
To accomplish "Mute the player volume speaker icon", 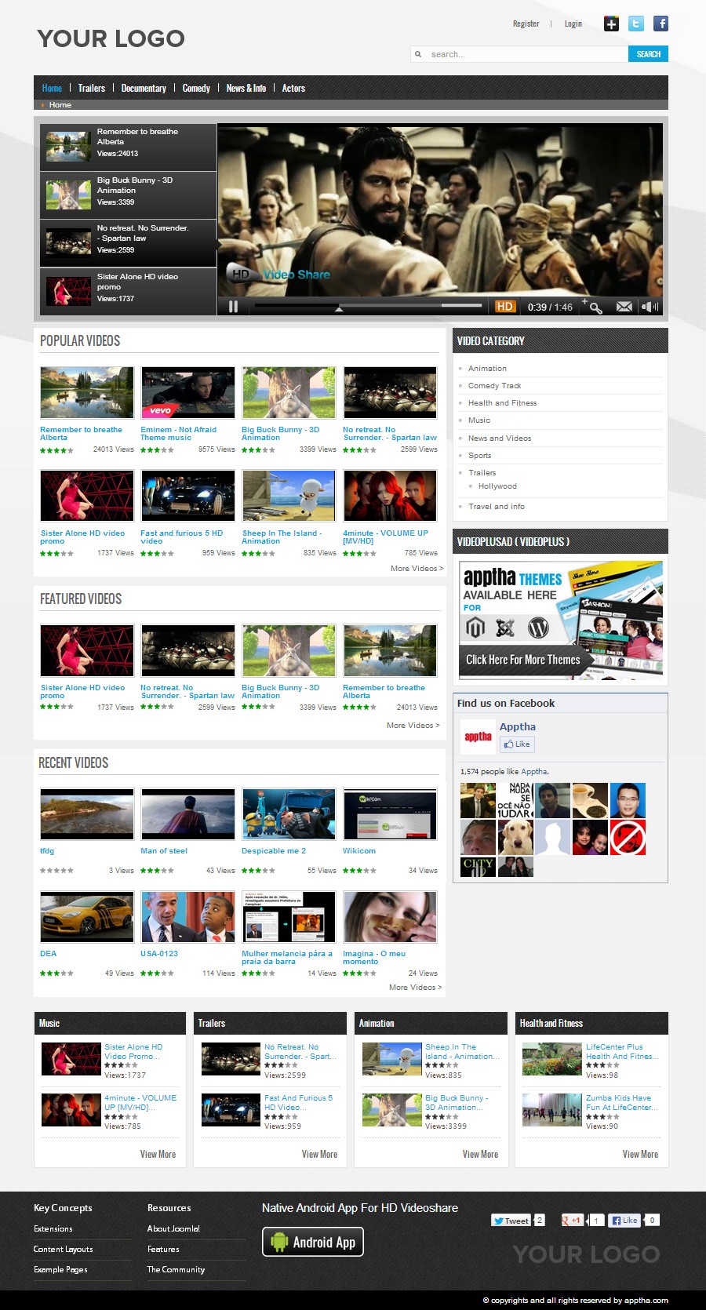I will tap(650, 307).
